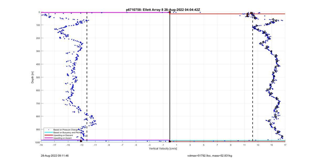Click depth axis tick label 900

38,129
